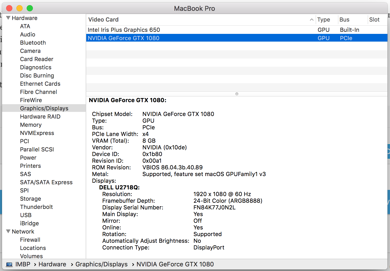Screen dimensions: 390x271
Task: Click the VBIOS 86.04.3b.40.89 value
Action: [x=172, y=167]
